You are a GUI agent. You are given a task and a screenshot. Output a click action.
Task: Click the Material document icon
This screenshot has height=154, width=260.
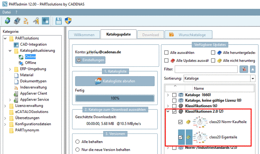[x=16, y=75]
